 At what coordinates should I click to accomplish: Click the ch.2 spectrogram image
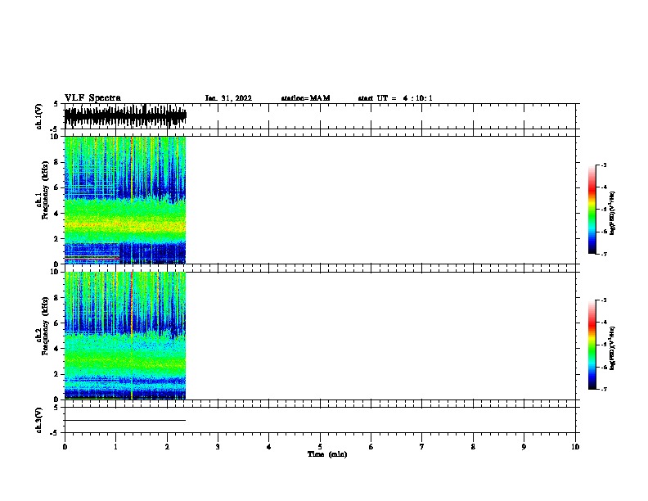point(125,336)
